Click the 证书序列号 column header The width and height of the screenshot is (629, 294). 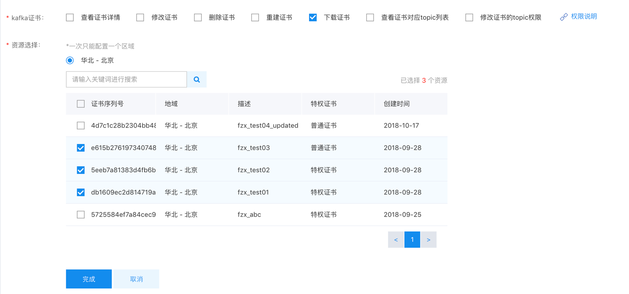[x=107, y=104]
